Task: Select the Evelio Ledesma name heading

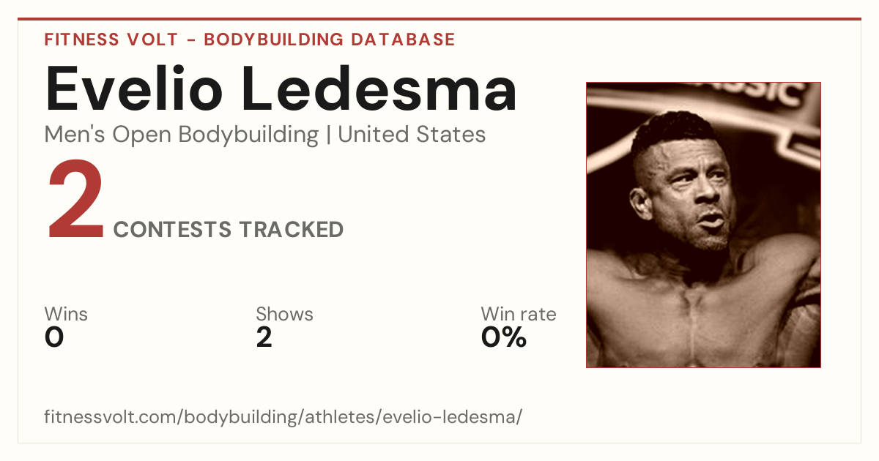Action: (281, 89)
